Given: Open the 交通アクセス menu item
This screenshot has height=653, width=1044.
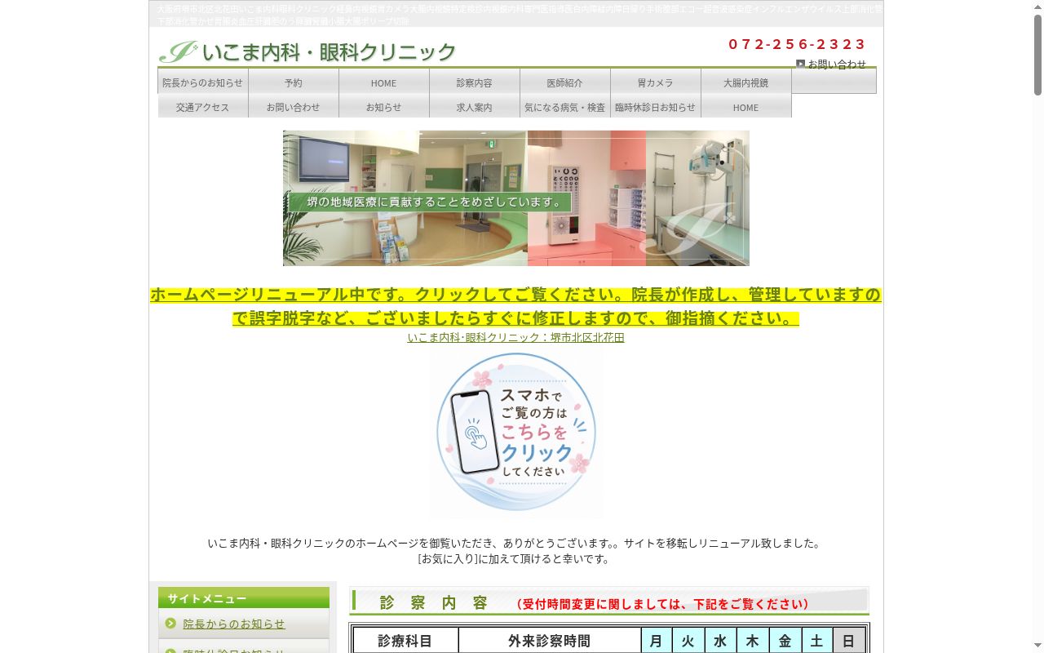Looking at the screenshot, I should point(203,107).
